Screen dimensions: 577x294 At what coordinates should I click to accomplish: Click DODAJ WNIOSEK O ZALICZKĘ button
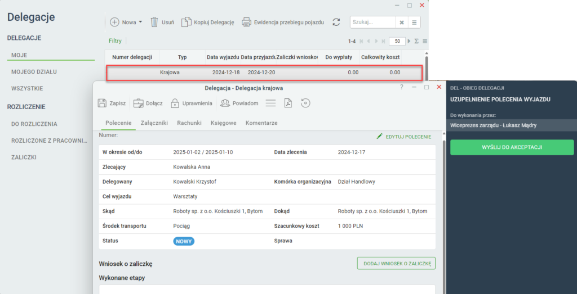pos(396,263)
